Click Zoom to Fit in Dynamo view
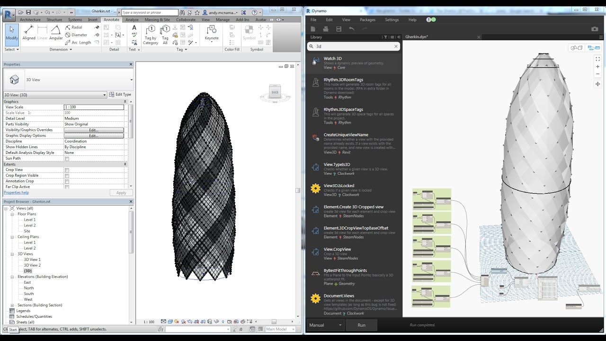Screen dimensions: 606x341 597,59
